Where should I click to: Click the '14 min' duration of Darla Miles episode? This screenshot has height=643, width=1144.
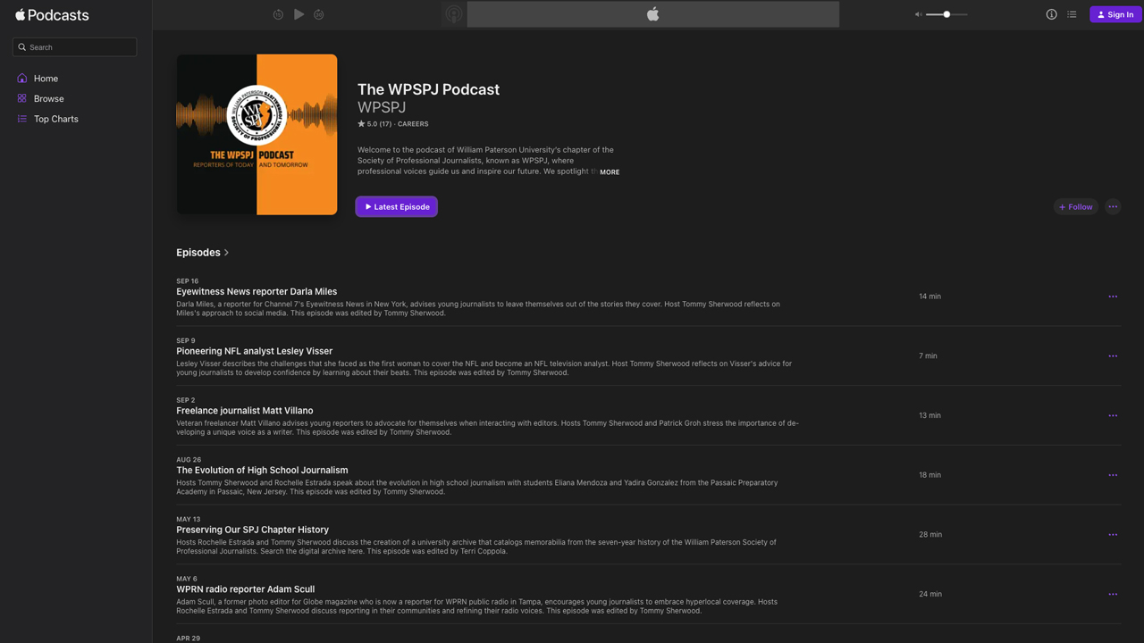coord(929,296)
